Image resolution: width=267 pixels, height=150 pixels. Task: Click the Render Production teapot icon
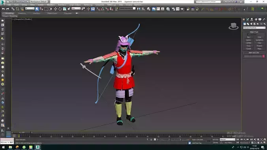(x=182, y=9)
